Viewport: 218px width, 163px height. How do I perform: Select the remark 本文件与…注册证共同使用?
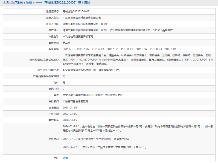pyautogui.click(x=93, y=95)
